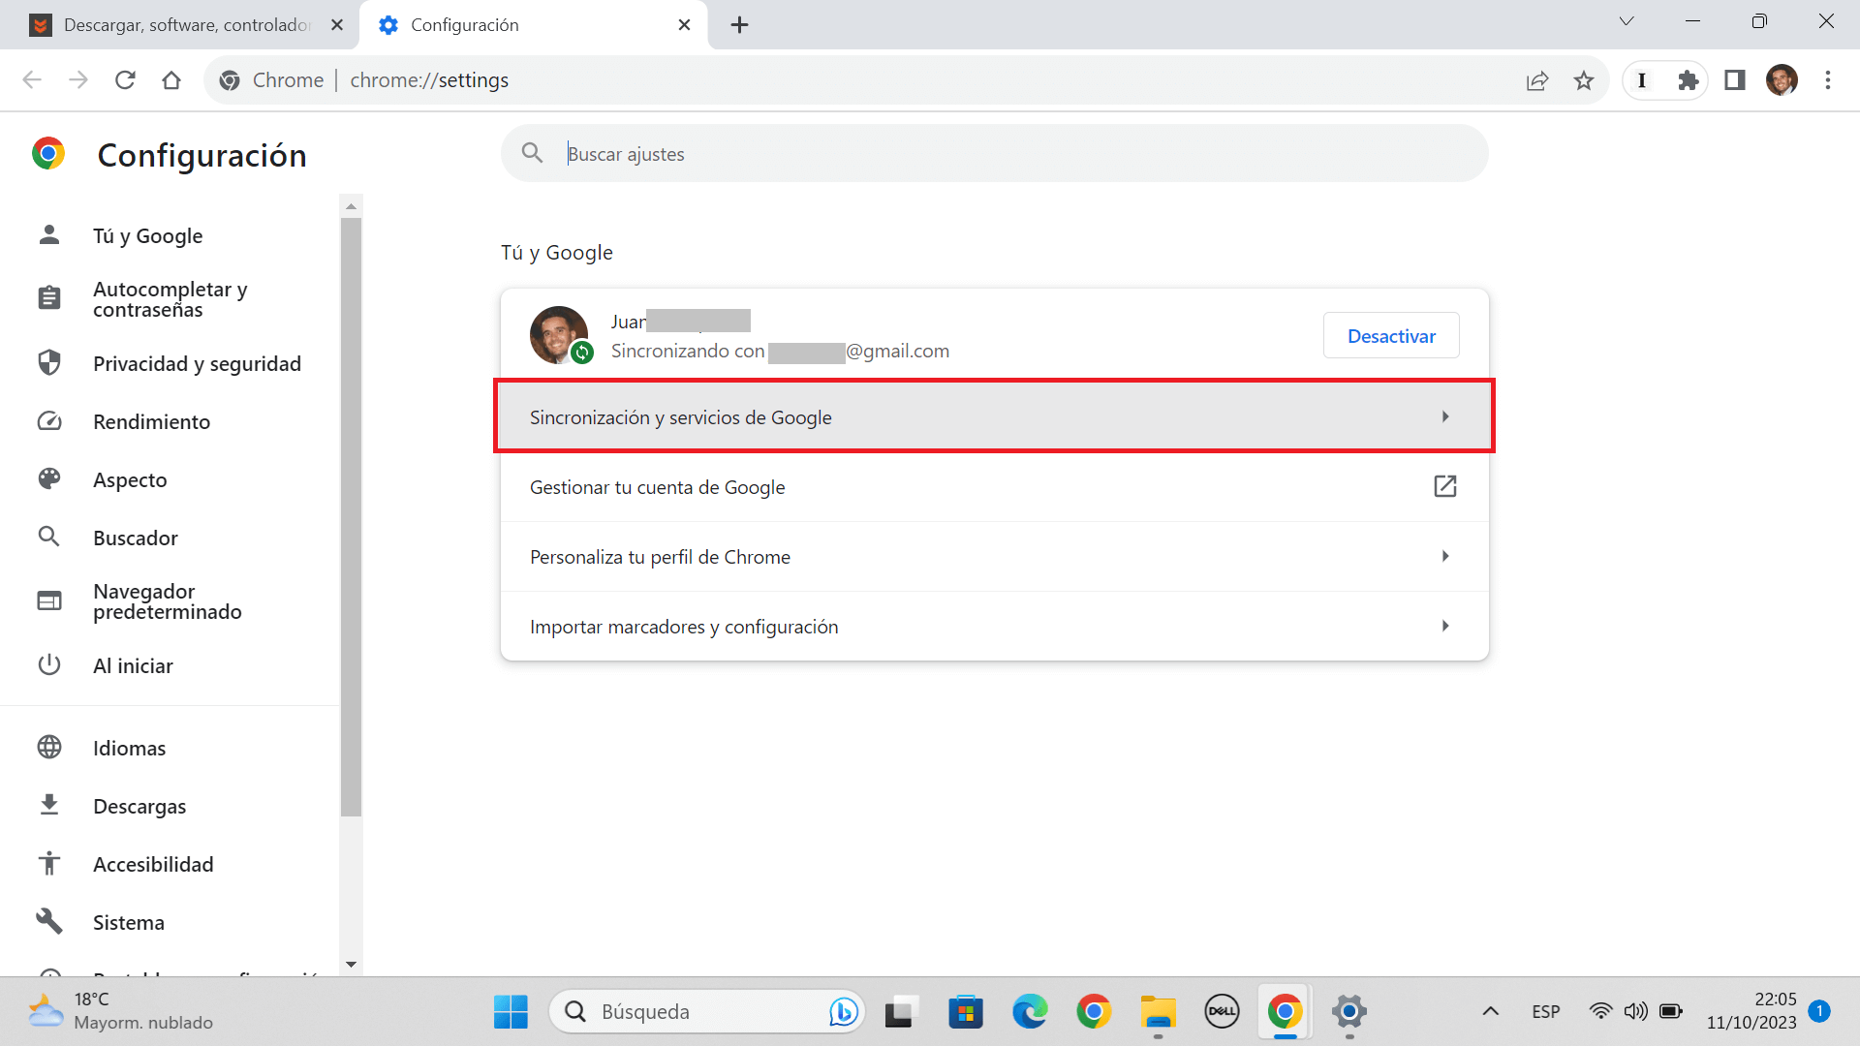The width and height of the screenshot is (1860, 1046).
Task: Open File Explorer from taskbar
Action: pos(1158,1012)
